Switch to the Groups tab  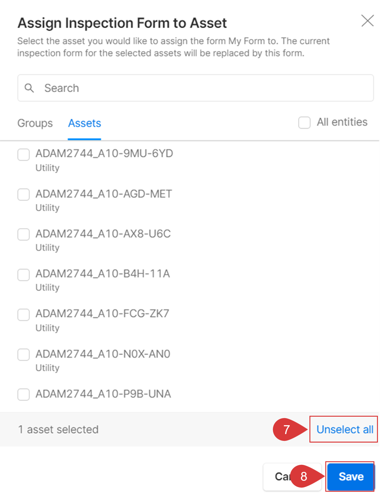tap(35, 123)
